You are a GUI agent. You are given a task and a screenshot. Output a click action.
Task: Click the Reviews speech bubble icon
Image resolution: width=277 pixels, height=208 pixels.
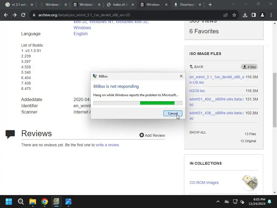coord(10,134)
